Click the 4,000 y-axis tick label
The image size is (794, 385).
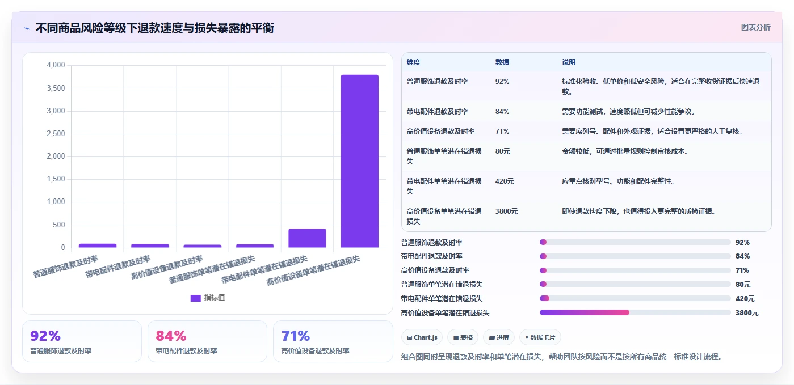click(56, 65)
